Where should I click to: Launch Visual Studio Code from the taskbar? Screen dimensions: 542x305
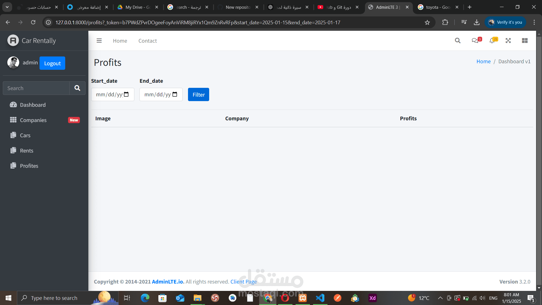pos(320,298)
